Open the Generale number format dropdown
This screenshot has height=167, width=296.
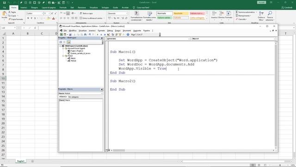(x=127, y=13)
